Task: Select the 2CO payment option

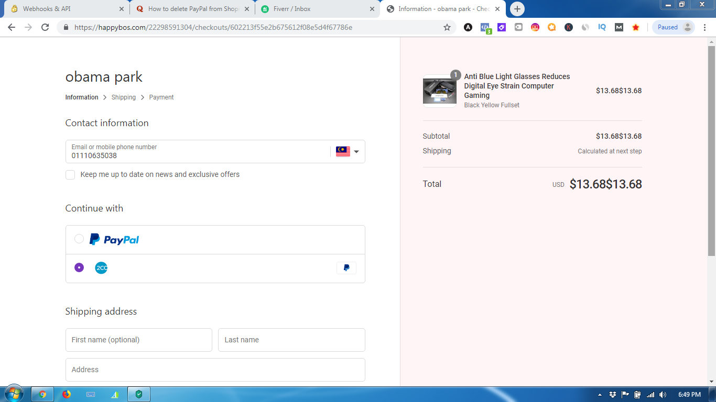Action: 79,267
